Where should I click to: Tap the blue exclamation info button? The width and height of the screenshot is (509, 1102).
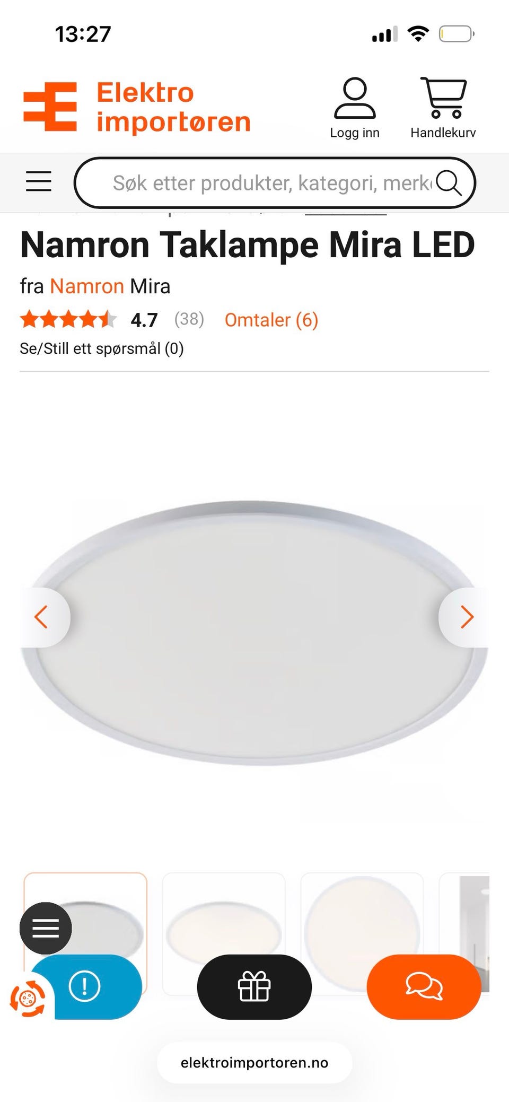pyautogui.click(x=85, y=986)
